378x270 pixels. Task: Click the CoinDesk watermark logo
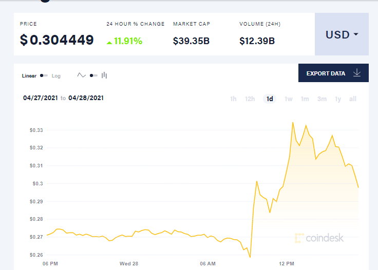coord(319,238)
